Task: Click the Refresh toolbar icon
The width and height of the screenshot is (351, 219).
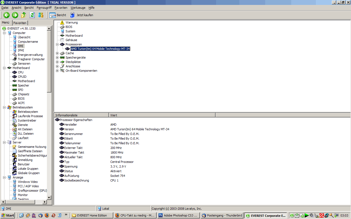Action: coord(32,15)
